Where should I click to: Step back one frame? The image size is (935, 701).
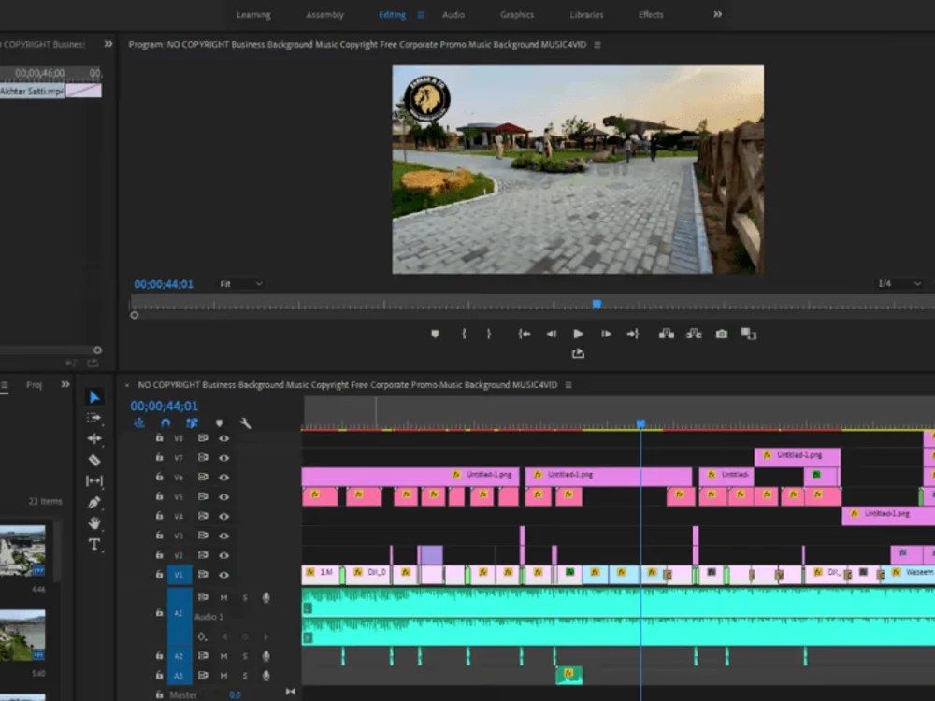552,334
